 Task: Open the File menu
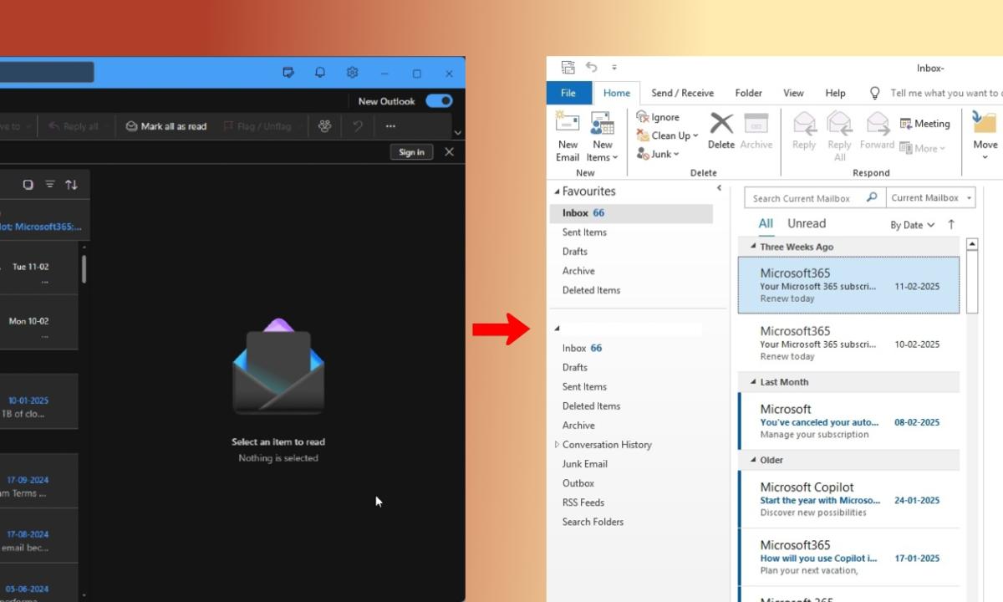[x=568, y=93]
